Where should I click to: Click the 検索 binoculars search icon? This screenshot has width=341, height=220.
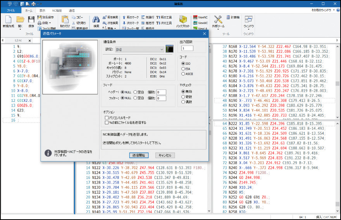[96, 19]
